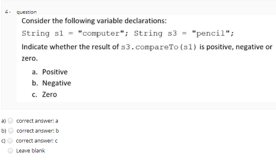Image resolution: width=276 pixels, height=162 pixels.
Task: Click the 'correct answer: a' label
Action: (x=37, y=121)
